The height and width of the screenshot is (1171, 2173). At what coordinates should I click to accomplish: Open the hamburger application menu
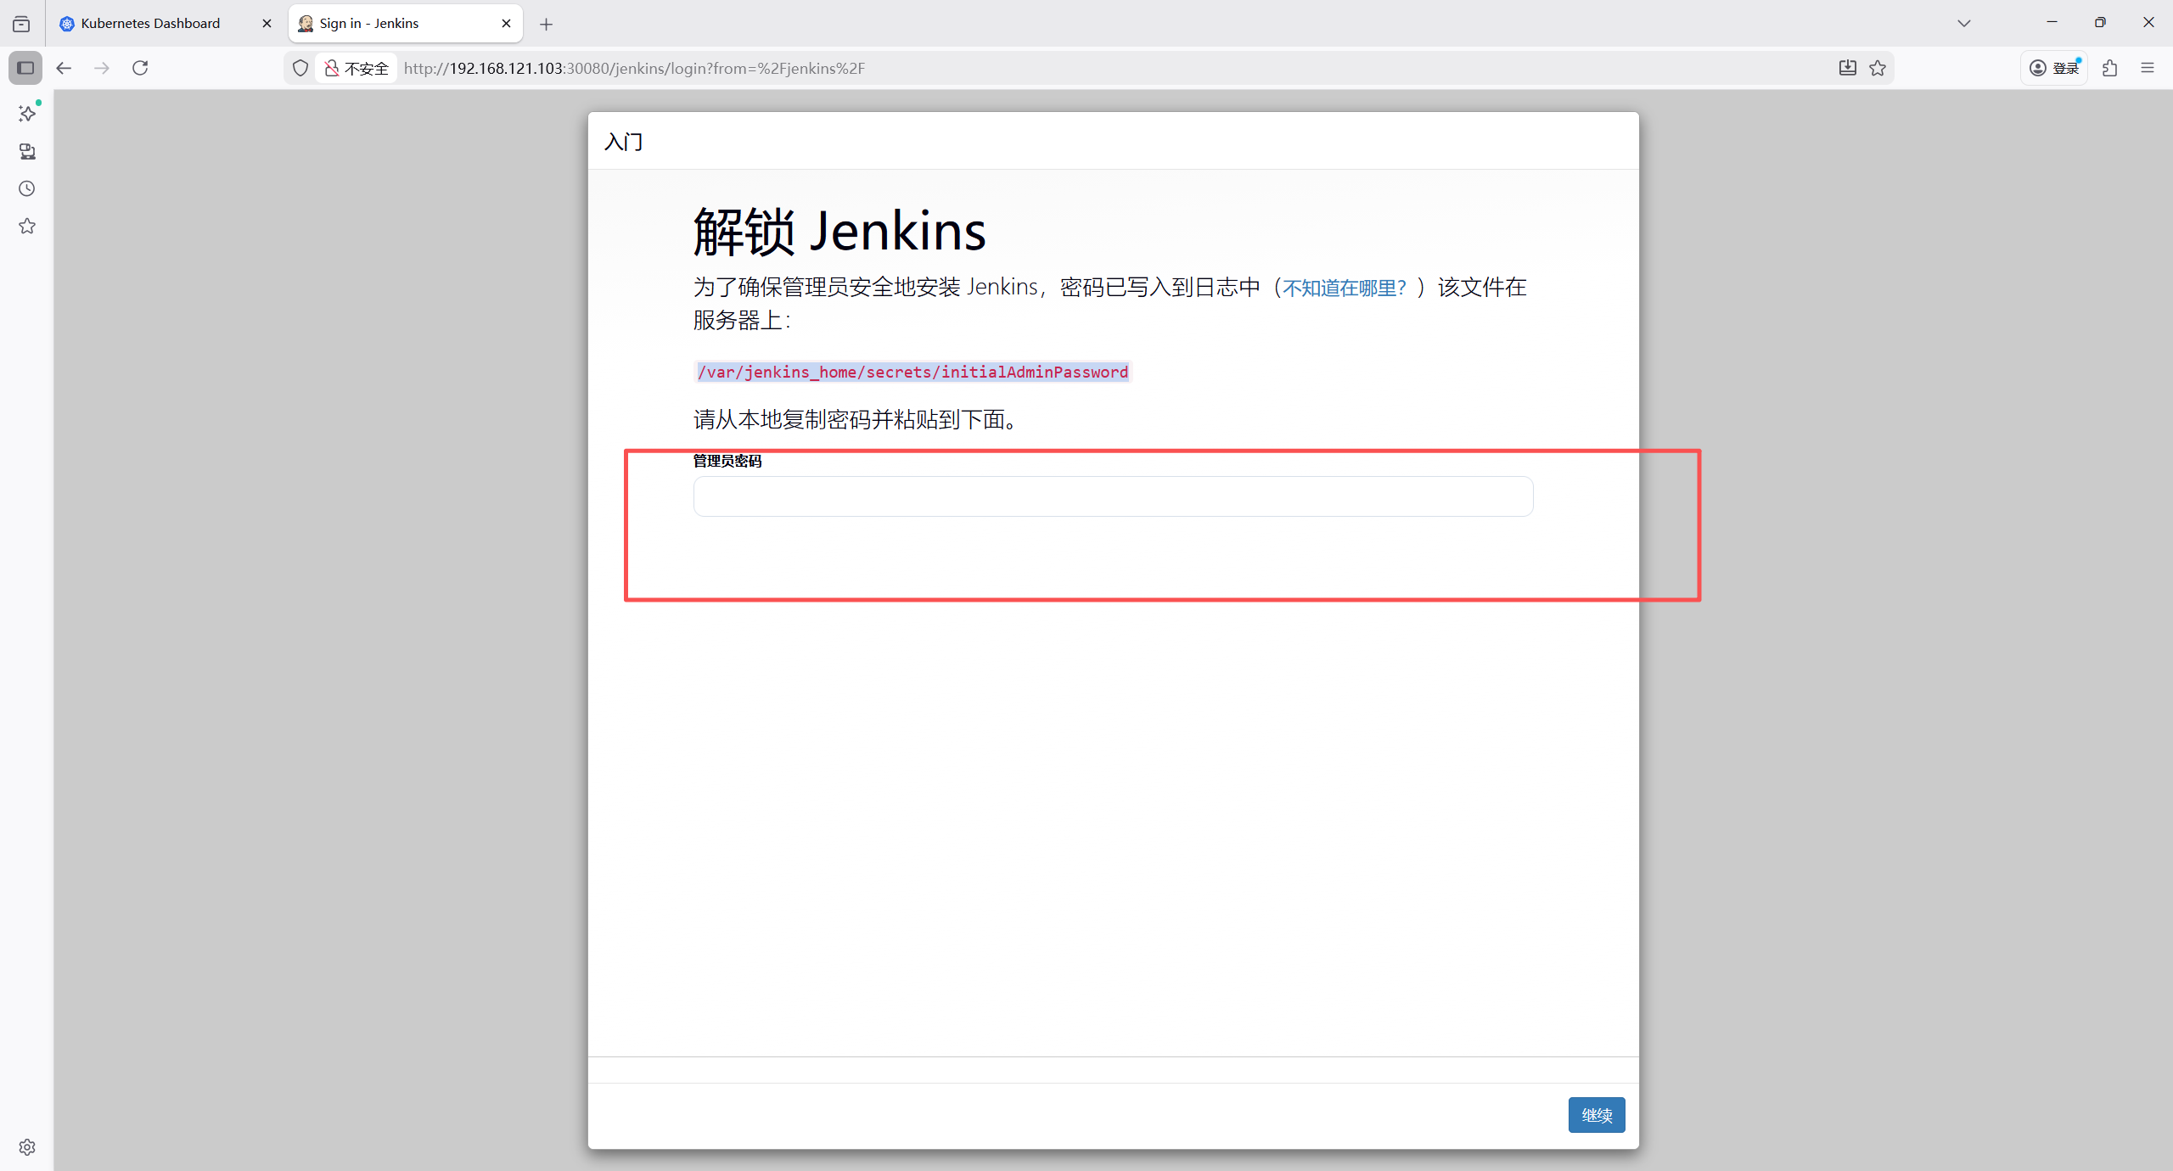click(x=2148, y=68)
